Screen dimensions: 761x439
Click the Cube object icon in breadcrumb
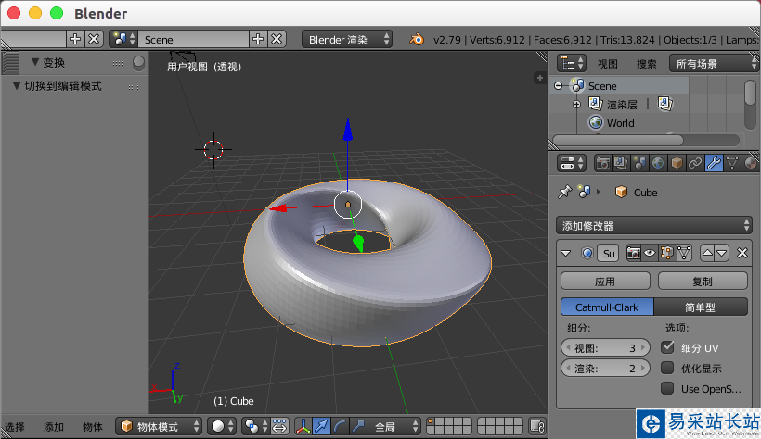pyautogui.click(x=621, y=193)
